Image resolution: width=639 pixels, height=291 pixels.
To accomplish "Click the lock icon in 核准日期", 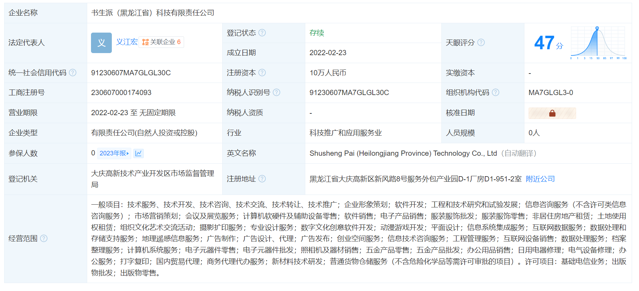I will coord(552,113).
